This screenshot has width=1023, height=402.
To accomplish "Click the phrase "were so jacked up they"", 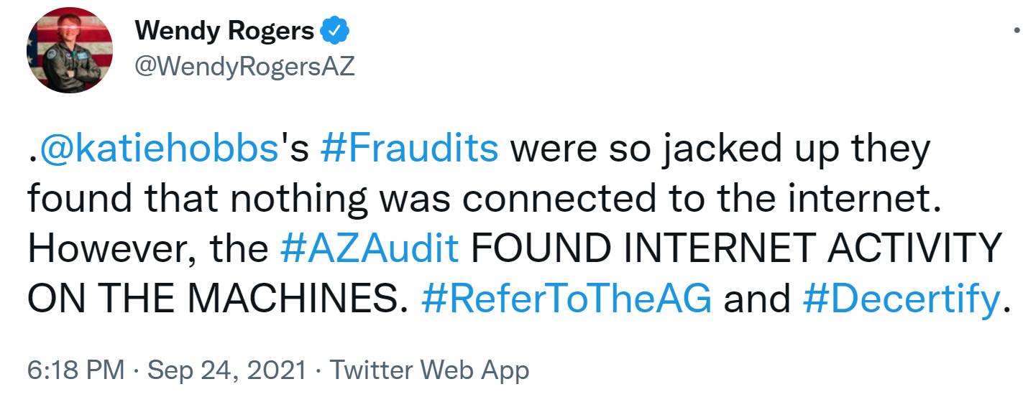I will [720, 149].
